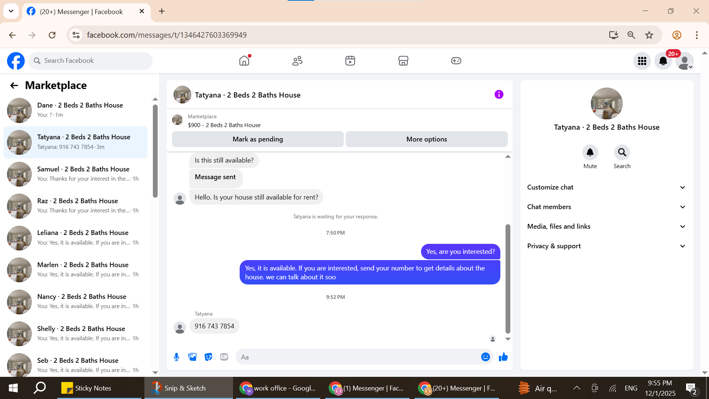Viewport: 709px width, 399px height.
Task: Click the back arrow beside Marketplace
Action: 14,86
